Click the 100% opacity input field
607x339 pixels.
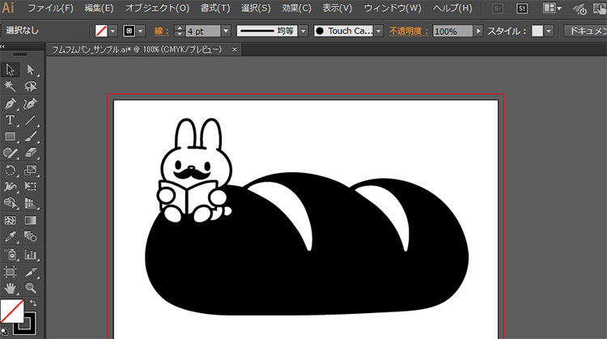pos(453,31)
